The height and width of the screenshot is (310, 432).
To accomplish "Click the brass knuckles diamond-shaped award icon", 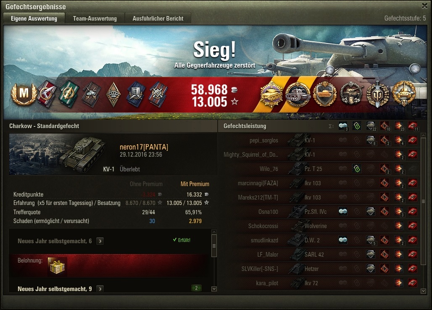I will [x=113, y=95].
